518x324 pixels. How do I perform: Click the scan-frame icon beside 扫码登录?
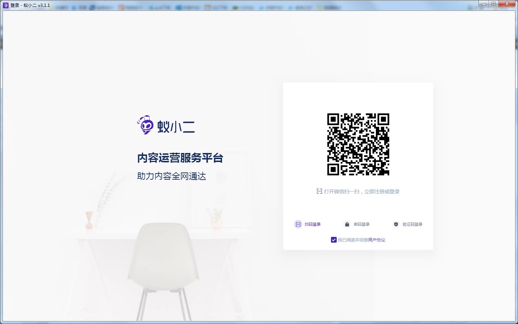(298, 224)
